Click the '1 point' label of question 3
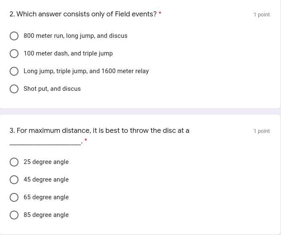281x235 pixels. click(x=262, y=131)
